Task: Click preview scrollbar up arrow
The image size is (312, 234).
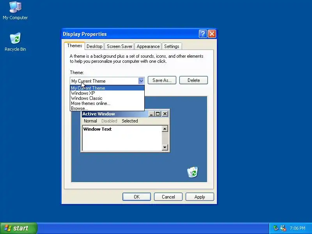Action: pos(165,129)
